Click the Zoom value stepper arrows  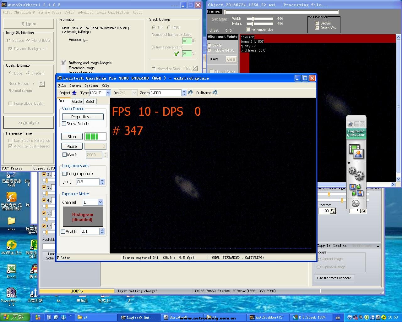coord(184,93)
